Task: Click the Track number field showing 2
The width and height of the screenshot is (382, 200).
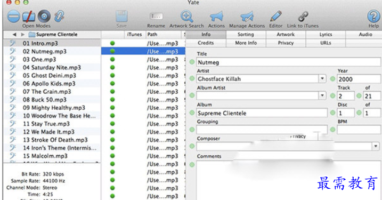Action: point(346,96)
